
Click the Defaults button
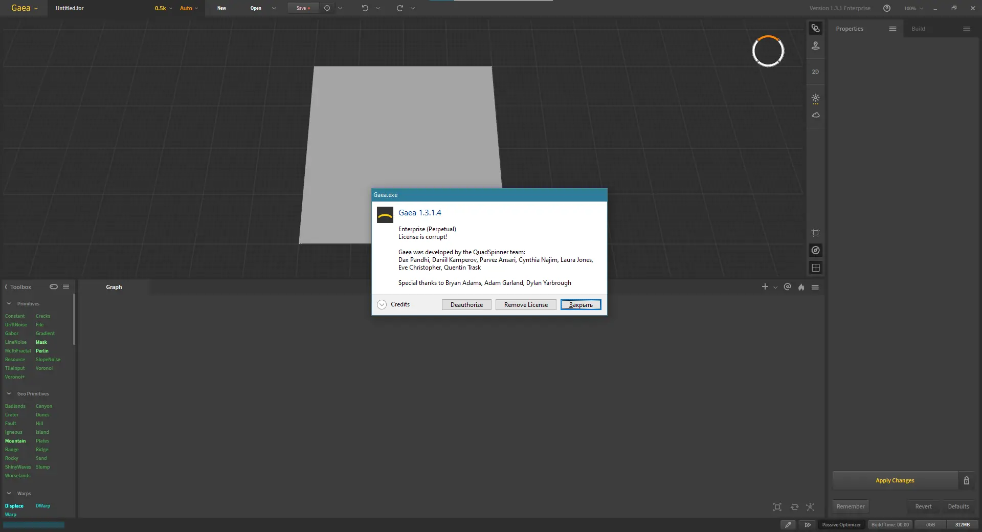pos(958,506)
